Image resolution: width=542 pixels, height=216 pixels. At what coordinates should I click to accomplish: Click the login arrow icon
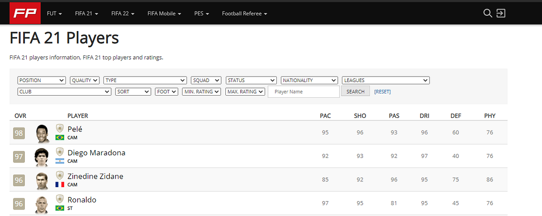click(x=500, y=13)
